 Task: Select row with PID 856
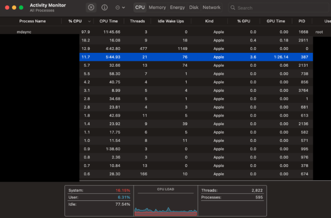(x=196, y=82)
